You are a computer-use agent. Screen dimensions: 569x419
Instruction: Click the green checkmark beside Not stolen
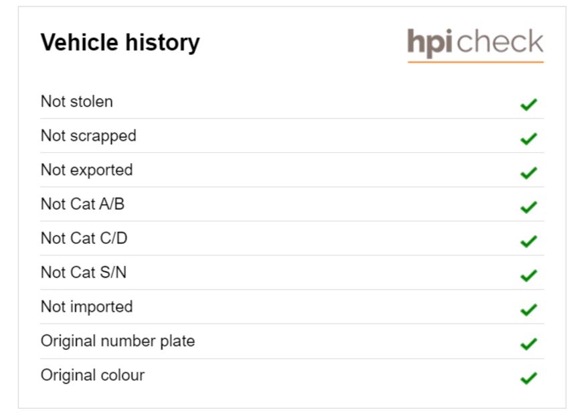[x=529, y=105]
